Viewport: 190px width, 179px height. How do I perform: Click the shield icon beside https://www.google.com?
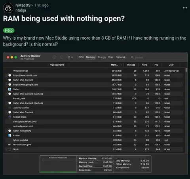pos(9,85)
